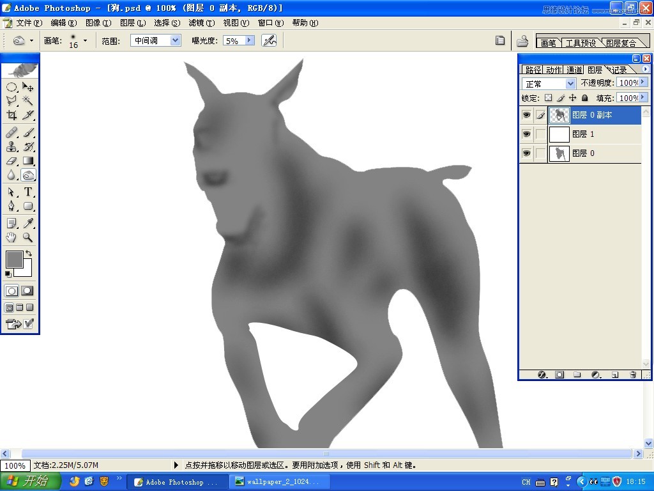Select the Crop tool

pos(11,115)
